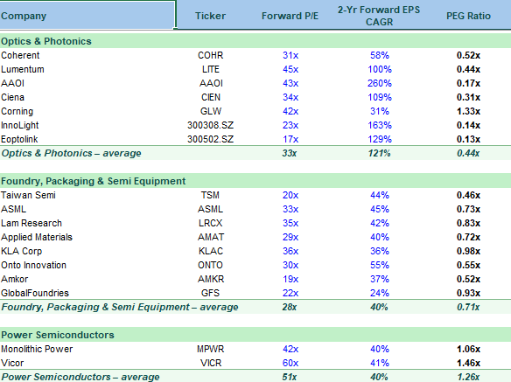Viewport: 511px width, 382px height.
Task: Select Vicor's 1.46x PEG ratio
Action: 468,363
